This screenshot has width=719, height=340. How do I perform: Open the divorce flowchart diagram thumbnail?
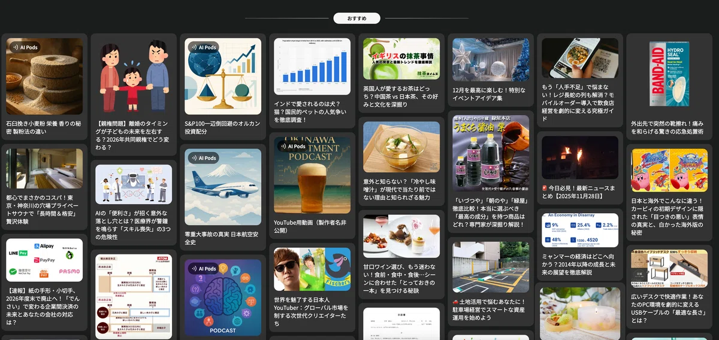click(x=134, y=297)
